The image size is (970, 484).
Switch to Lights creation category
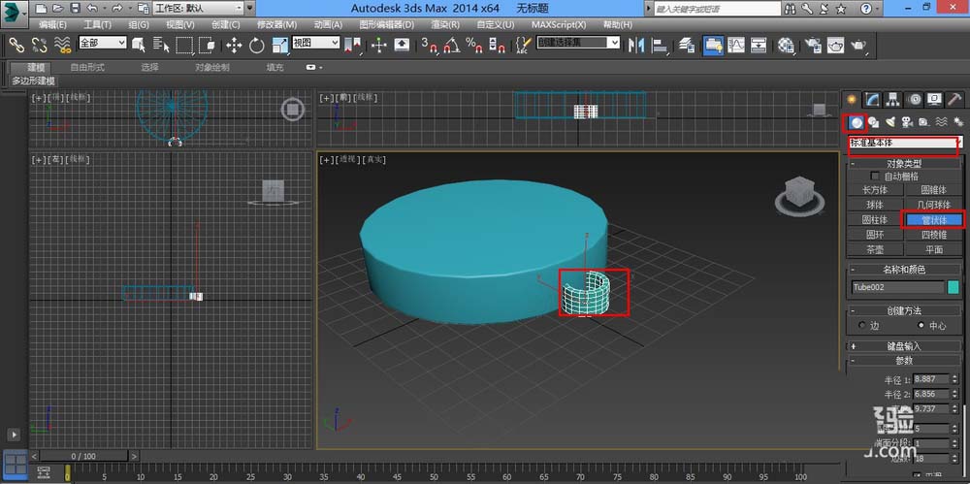point(889,122)
